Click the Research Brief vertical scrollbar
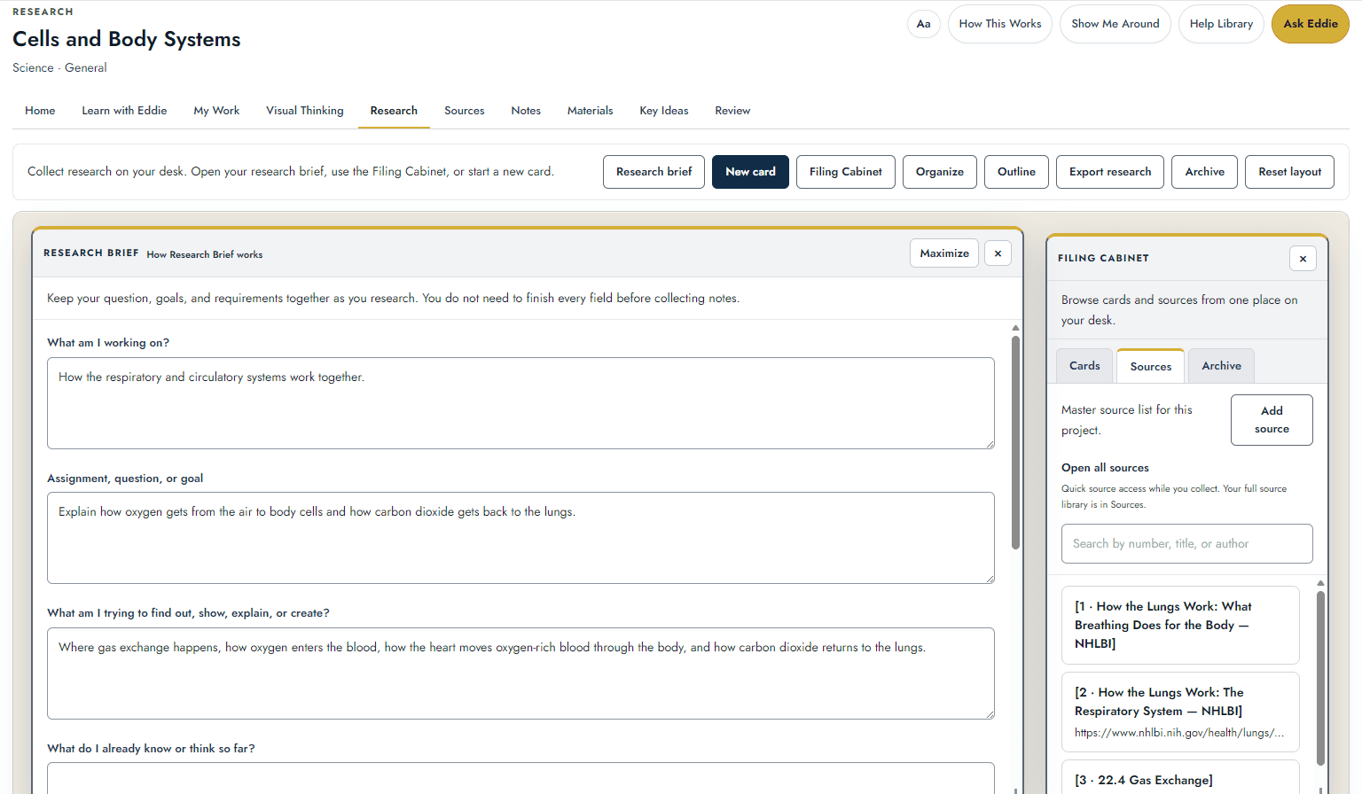 pyautogui.click(x=1015, y=443)
